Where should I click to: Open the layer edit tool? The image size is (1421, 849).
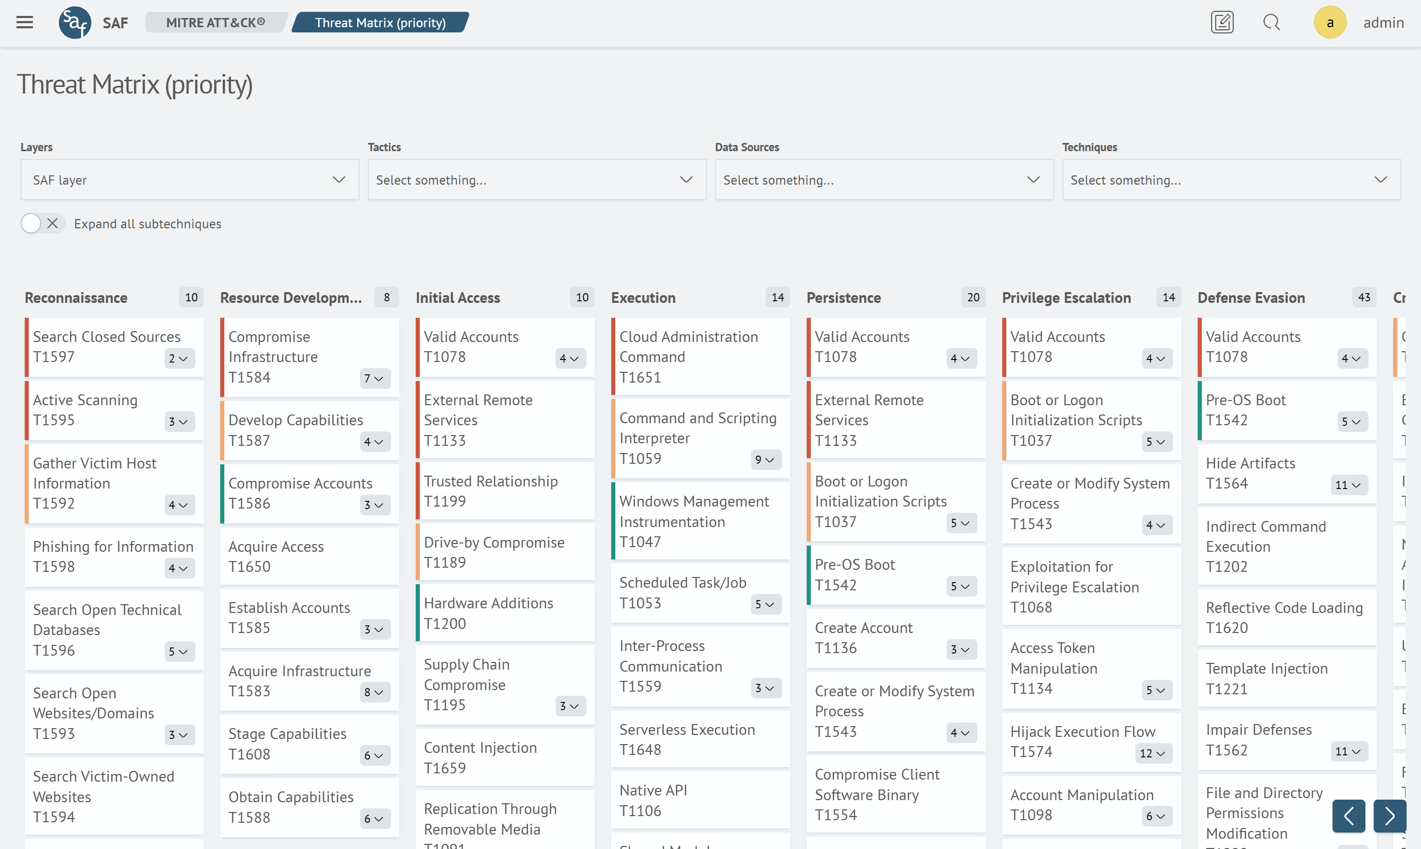click(1222, 22)
